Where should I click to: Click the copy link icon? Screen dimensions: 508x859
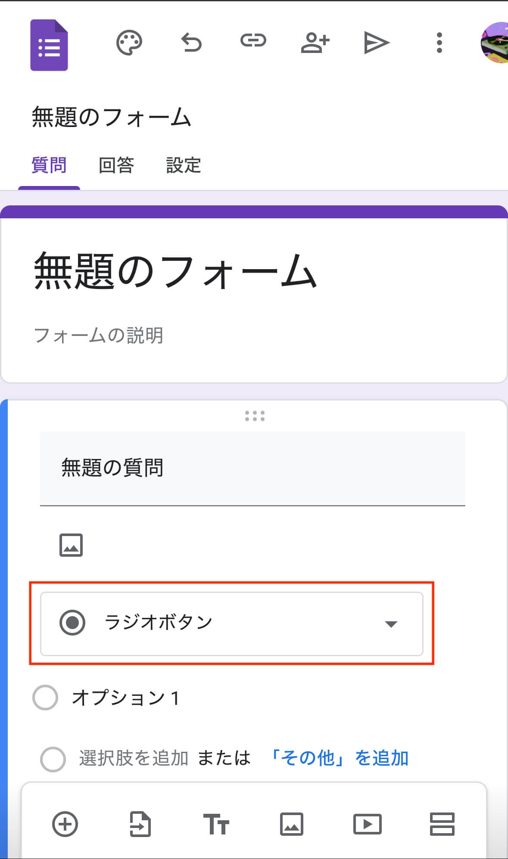253,41
